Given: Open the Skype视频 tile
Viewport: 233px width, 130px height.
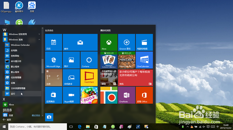Looking at the screenshot, I should coord(71,95).
